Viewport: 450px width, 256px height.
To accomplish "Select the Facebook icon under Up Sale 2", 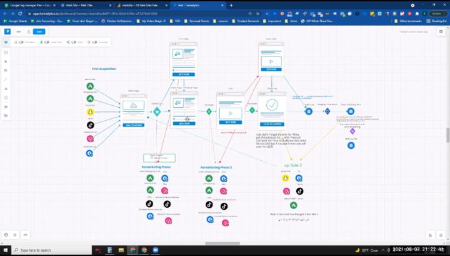I will tap(299, 178).
